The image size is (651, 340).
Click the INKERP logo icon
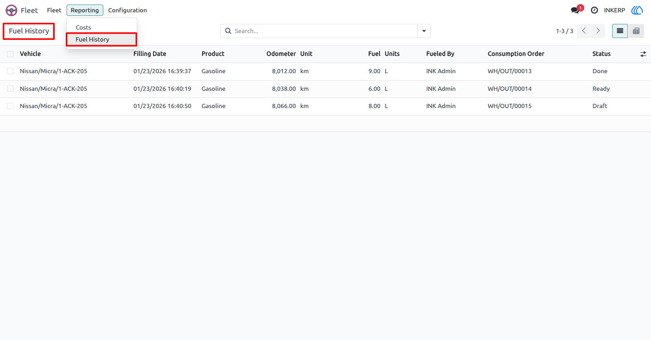click(637, 10)
